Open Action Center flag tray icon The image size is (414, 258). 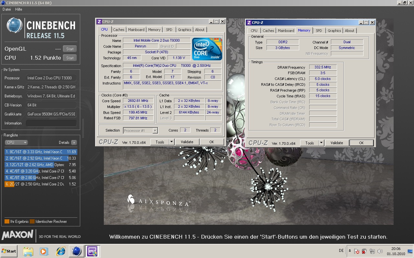(357, 251)
